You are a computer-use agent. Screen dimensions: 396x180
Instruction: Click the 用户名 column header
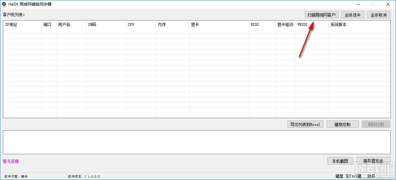click(x=71, y=25)
